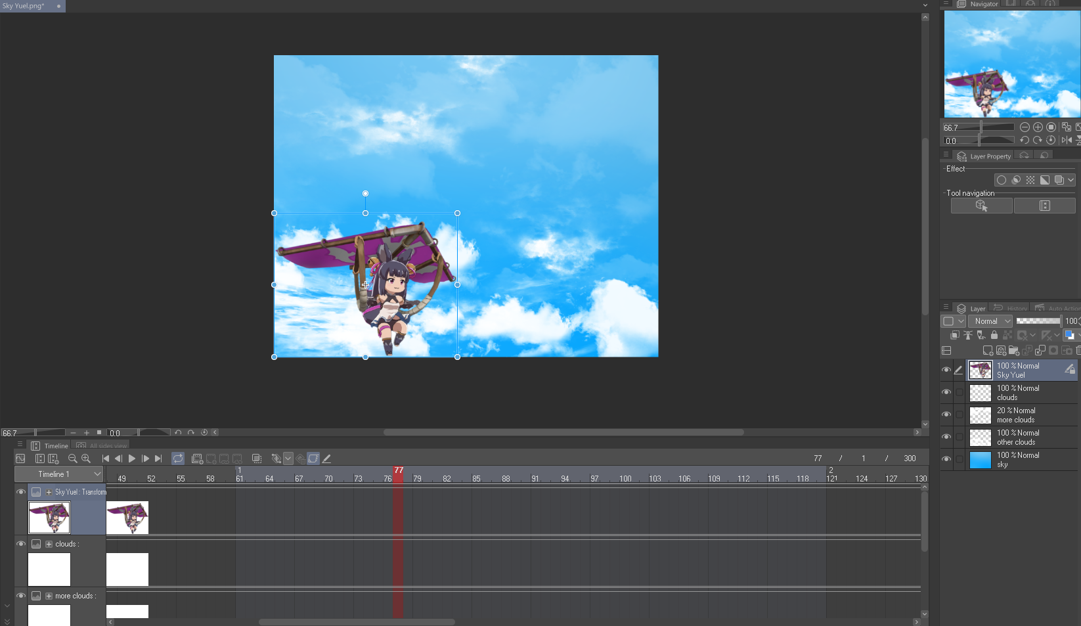
Task: Expand the Effect options dropdown arrow
Action: pos(1071,180)
